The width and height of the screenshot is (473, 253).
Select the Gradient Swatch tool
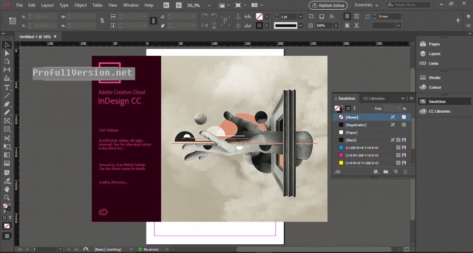tap(6, 155)
